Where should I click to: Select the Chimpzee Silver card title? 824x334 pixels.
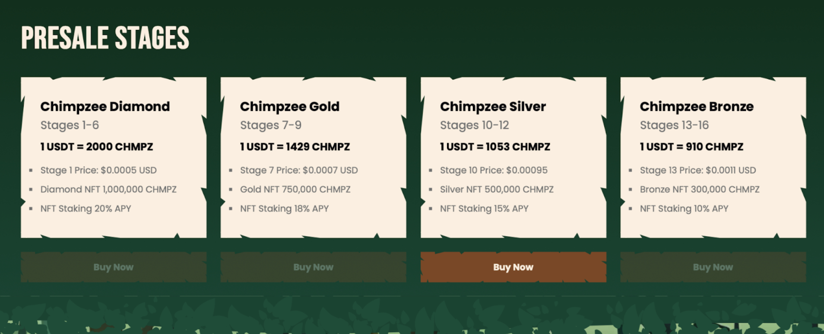coord(493,107)
